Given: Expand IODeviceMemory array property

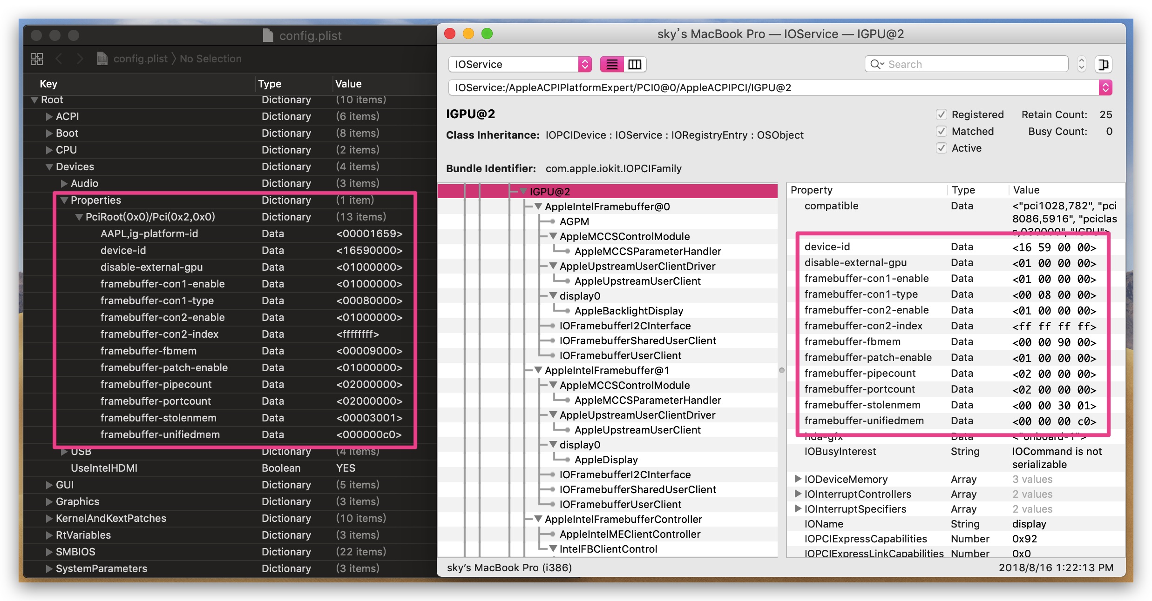Looking at the screenshot, I should (x=797, y=479).
